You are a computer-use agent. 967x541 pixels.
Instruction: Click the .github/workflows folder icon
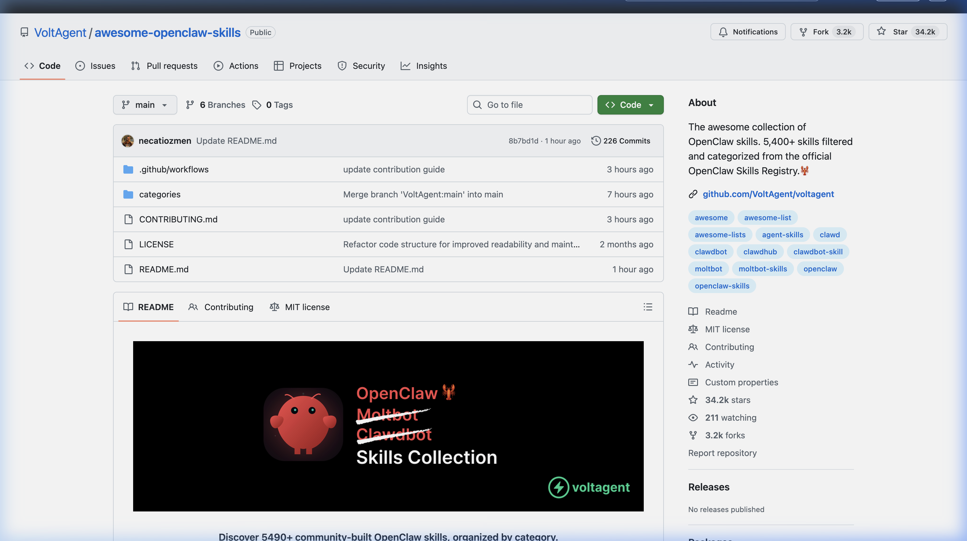128,169
